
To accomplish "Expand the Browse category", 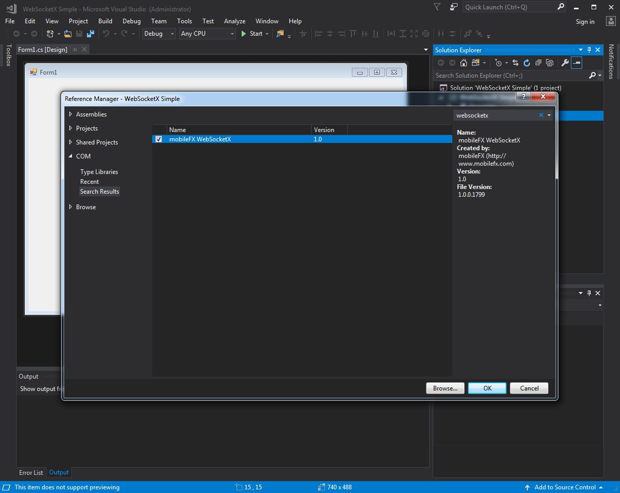I will click(x=70, y=207).
